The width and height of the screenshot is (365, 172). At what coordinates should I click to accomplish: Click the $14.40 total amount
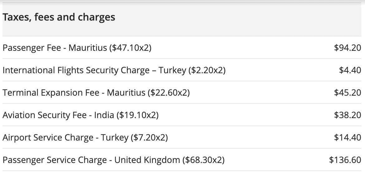coord(347,138)
